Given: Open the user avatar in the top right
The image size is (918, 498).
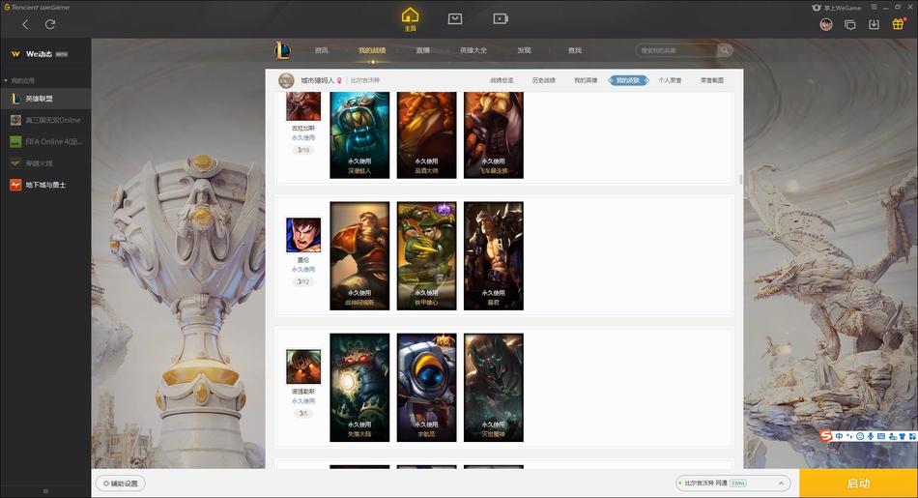Looking at the screenshot, I should [x=826, y=24].
